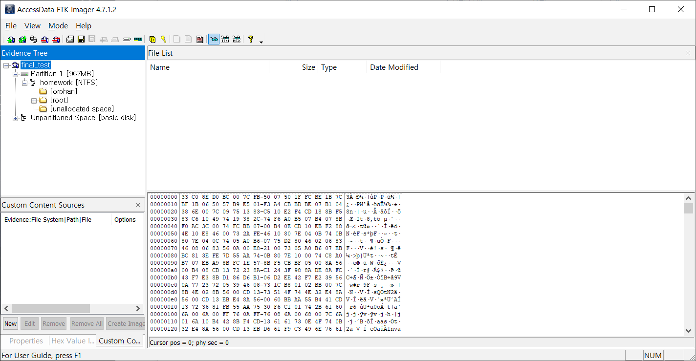Open the View menu
Screen dimensions: 696x361
(32, 26)
